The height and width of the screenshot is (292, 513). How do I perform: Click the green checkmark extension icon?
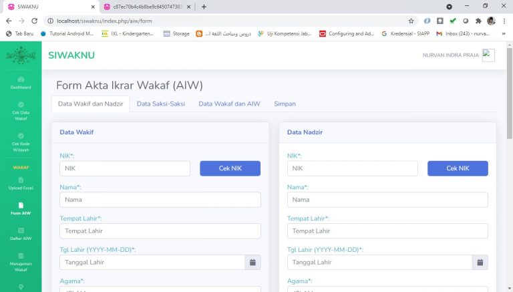(453, 21)
